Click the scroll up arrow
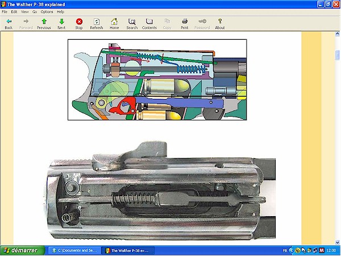 pyautogui.click(x=337, y=34)
